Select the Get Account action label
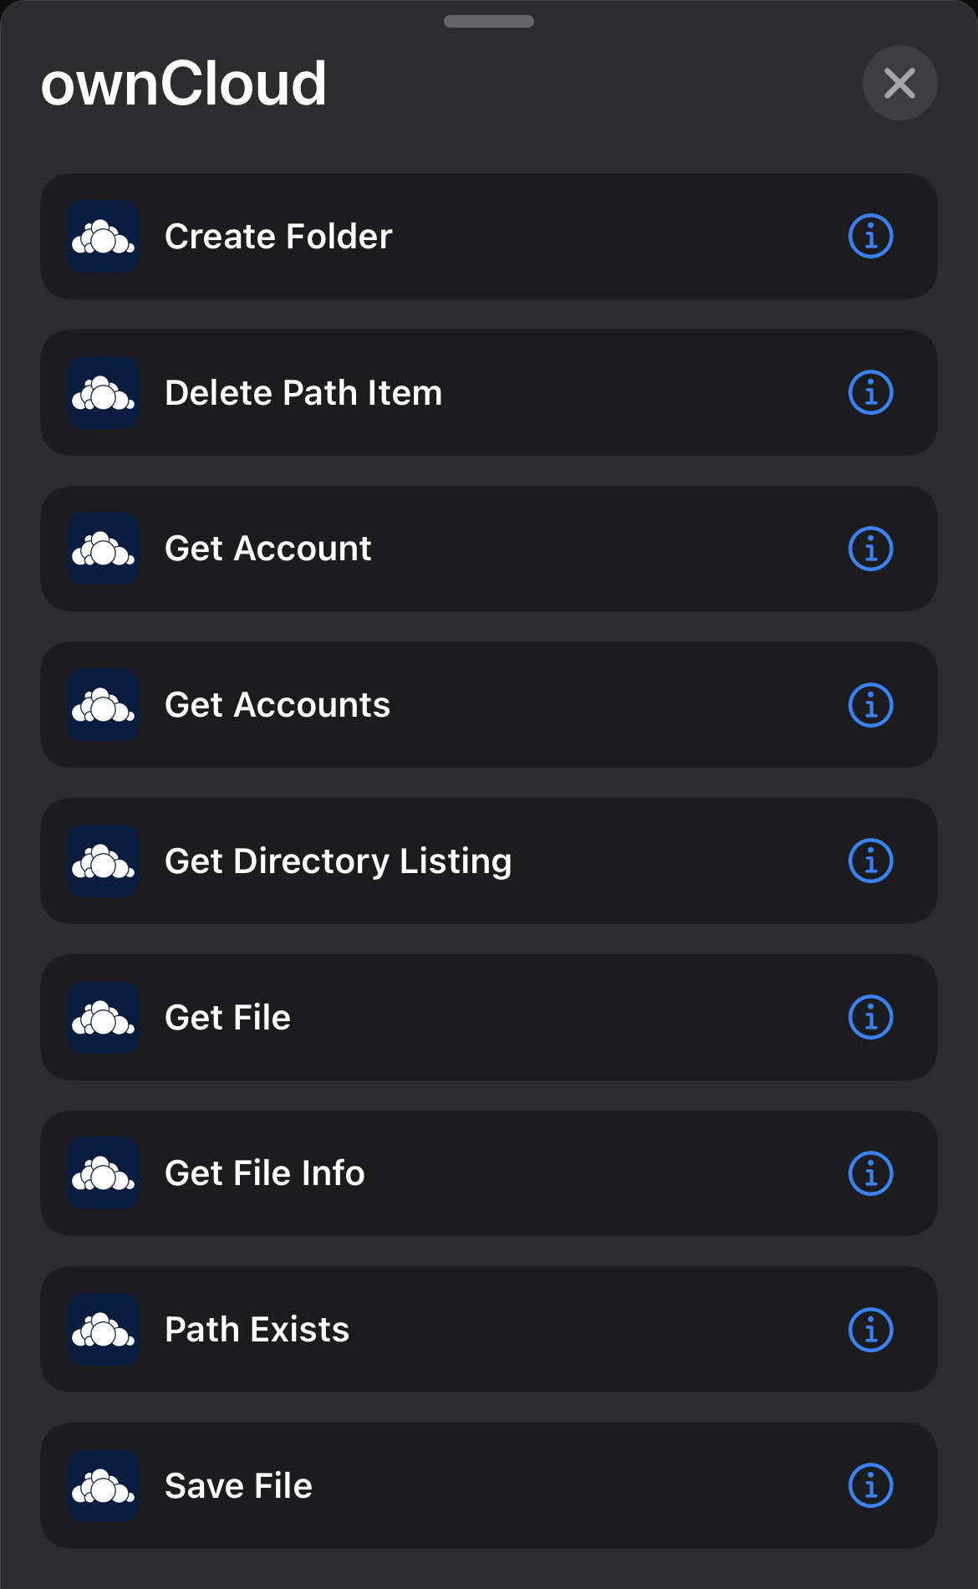 coord(267,549)
